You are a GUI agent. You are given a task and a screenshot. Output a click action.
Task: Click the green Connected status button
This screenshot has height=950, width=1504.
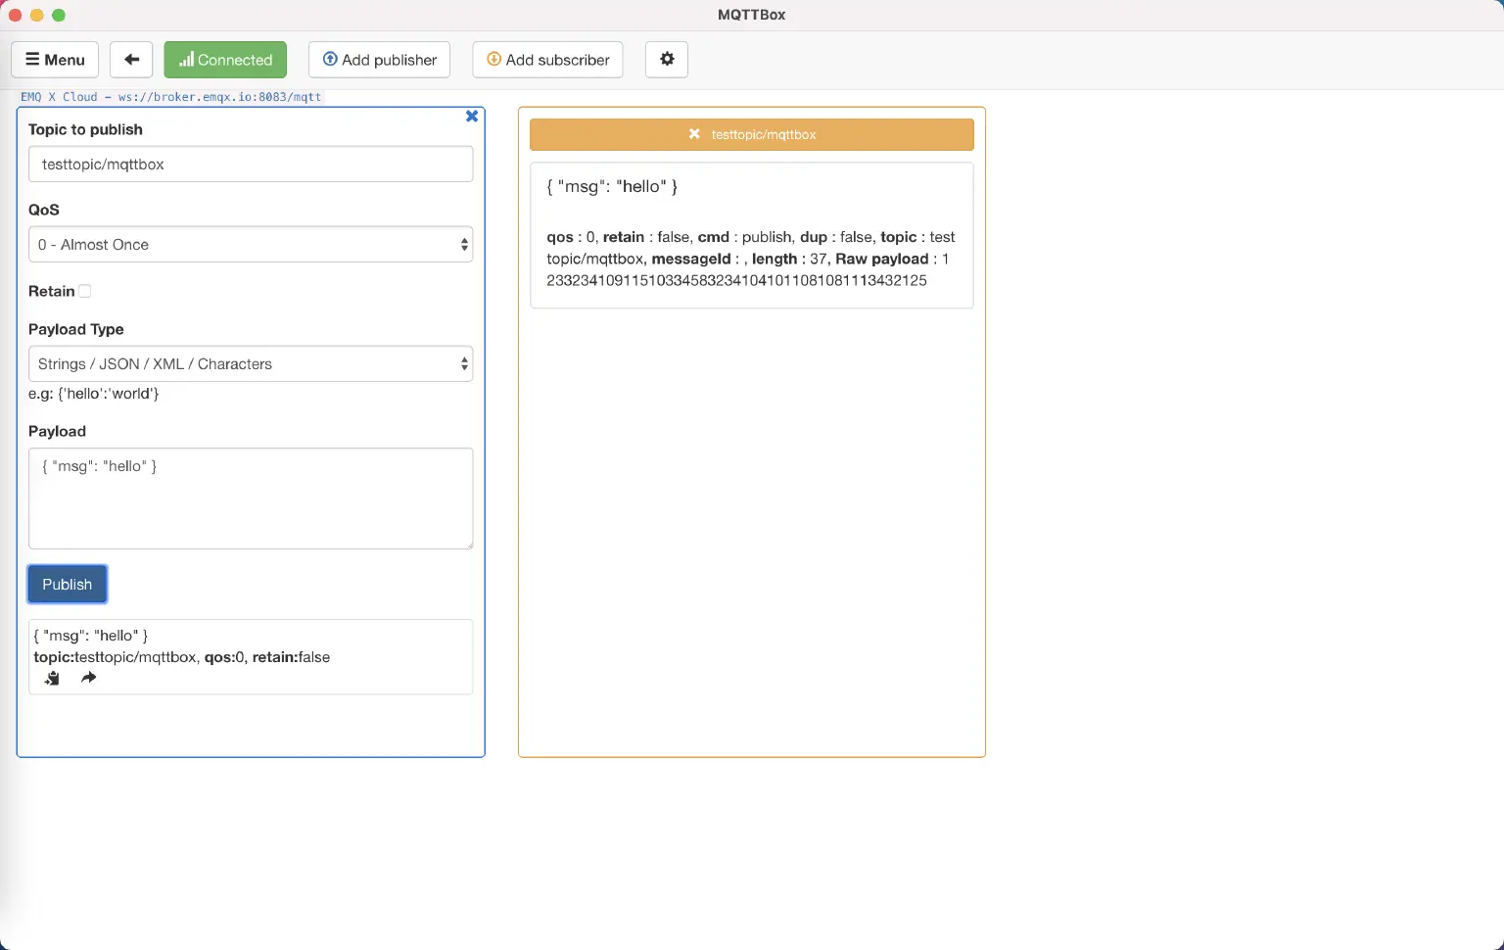(x=225, y=60)
